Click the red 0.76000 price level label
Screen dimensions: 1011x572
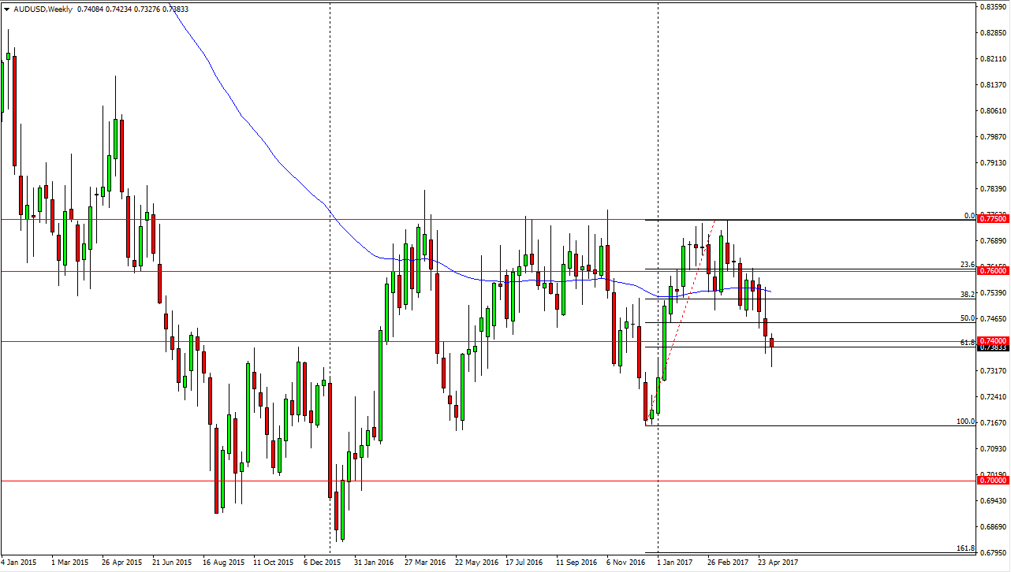[x=991, y=271]
